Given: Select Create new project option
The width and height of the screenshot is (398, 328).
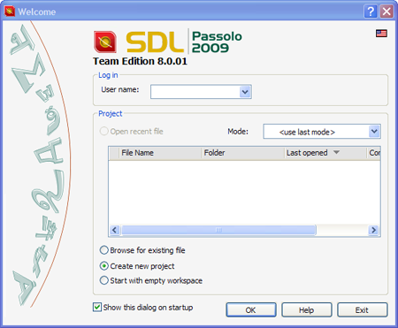Looking at the screenshot, I should tap(103, 266).
